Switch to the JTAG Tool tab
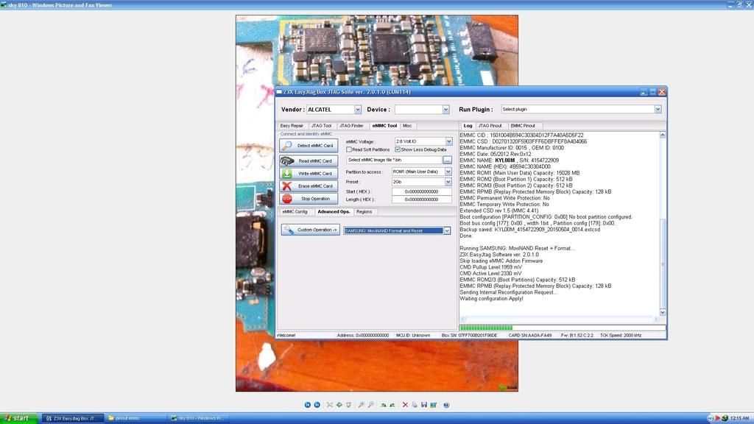The image size is (754, 424). coord(321,126)
